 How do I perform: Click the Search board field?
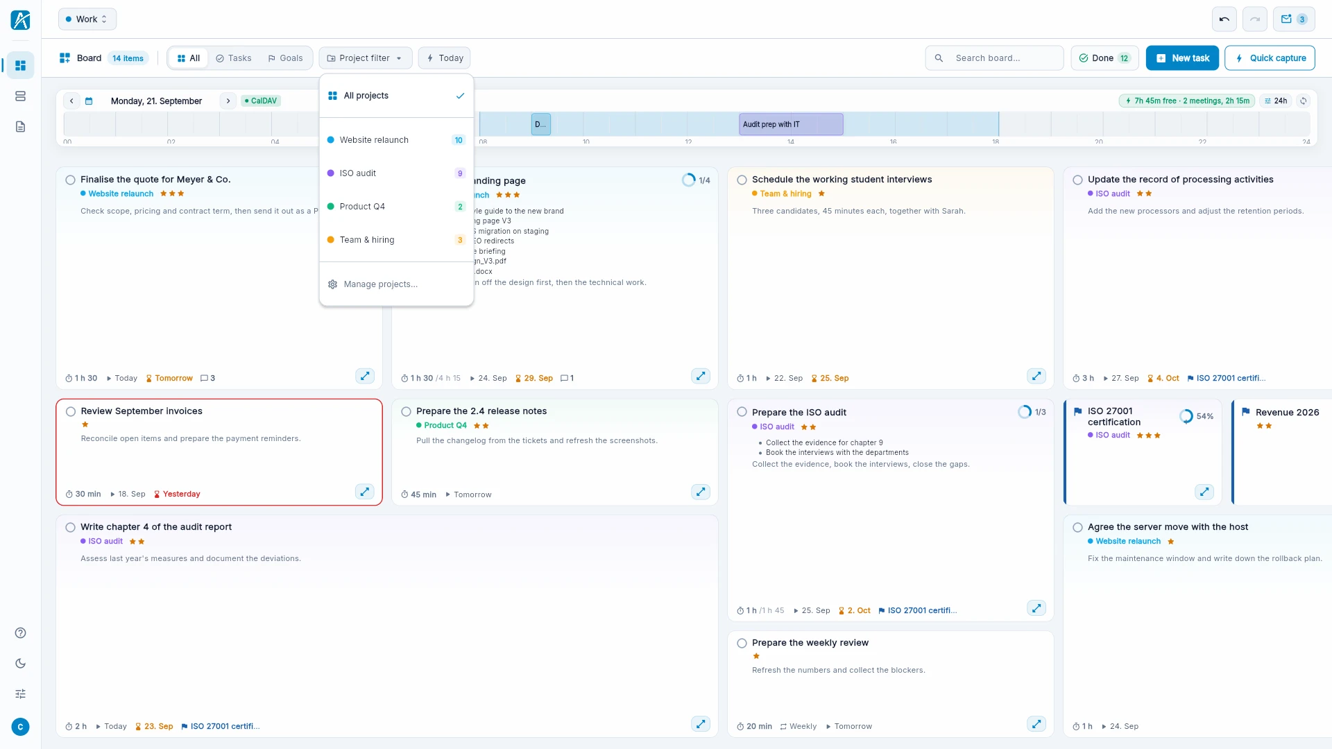pyautogui.click(x=994, y=58)
